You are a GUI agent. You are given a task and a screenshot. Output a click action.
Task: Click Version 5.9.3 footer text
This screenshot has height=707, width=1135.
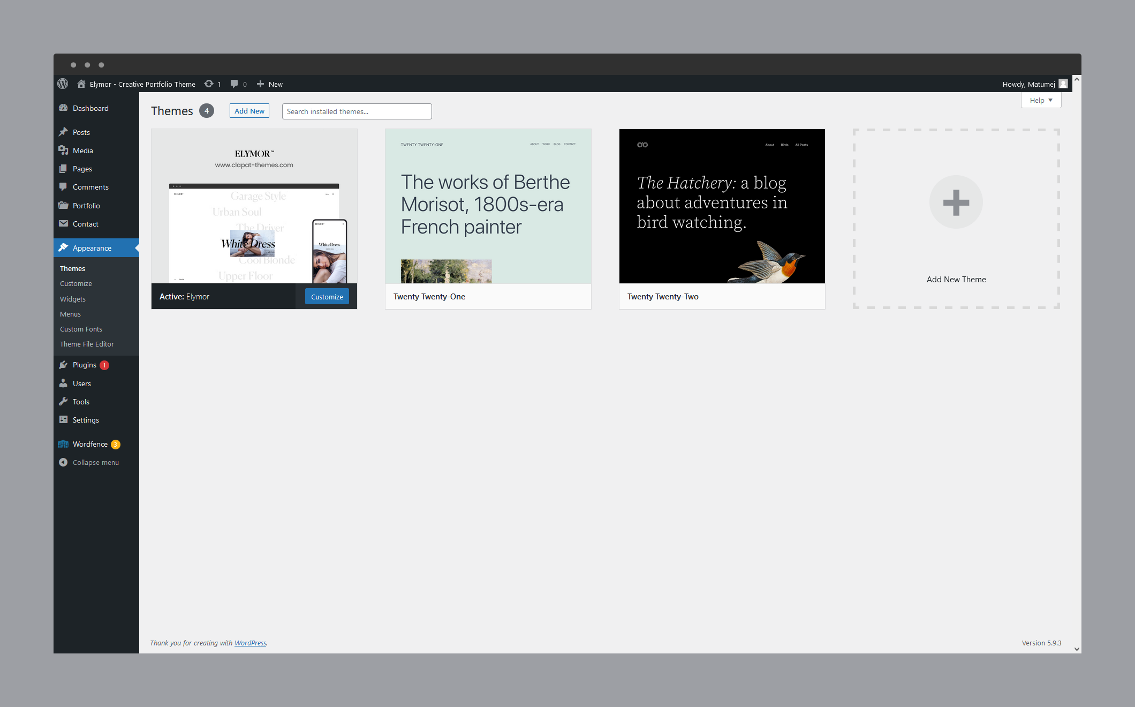tap(1041, 642)
